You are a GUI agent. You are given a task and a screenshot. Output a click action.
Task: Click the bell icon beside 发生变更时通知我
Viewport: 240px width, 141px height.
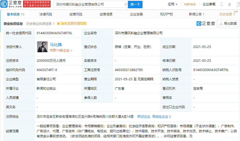coord(58,24)
